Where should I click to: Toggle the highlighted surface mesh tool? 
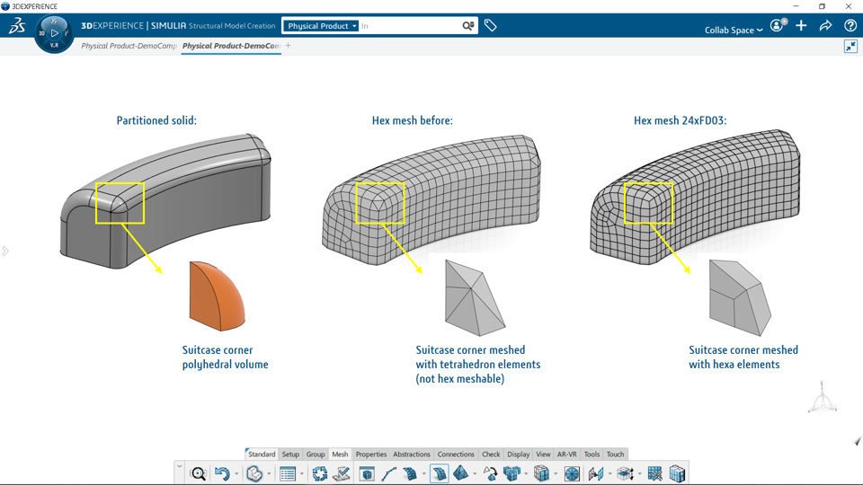(439, 473)
